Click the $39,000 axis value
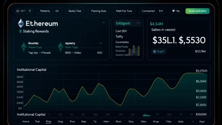The image size is (222, 125). tap(201, 115)
